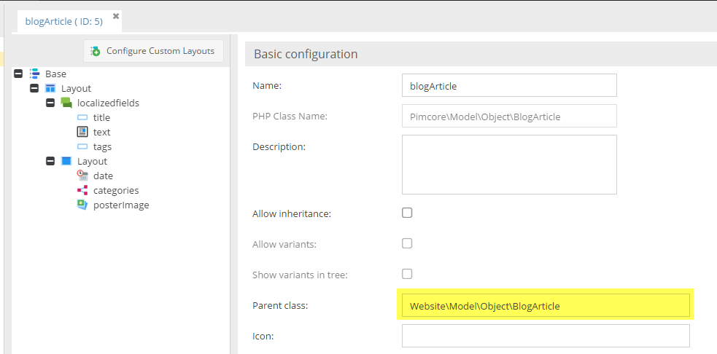
Task: Collapse the Base tree node
Action: pos(18,74)
